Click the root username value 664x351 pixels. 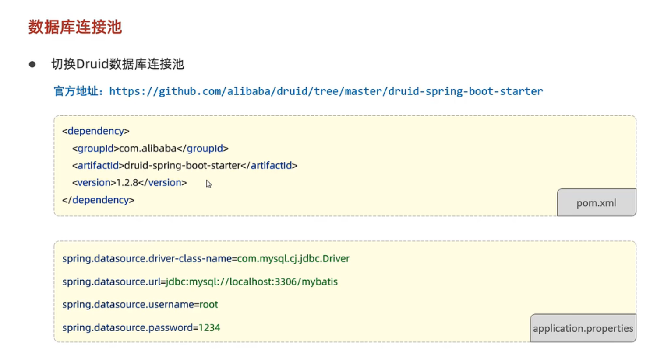click(x=209, y=305)
